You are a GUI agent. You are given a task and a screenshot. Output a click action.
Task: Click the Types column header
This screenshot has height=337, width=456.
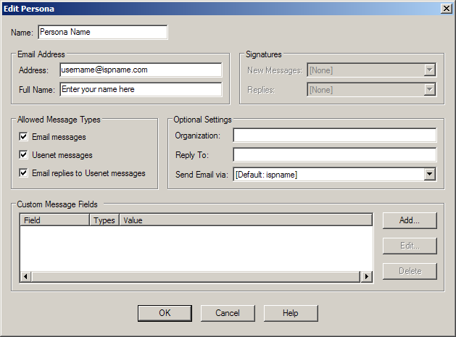(x=104, y=220)
